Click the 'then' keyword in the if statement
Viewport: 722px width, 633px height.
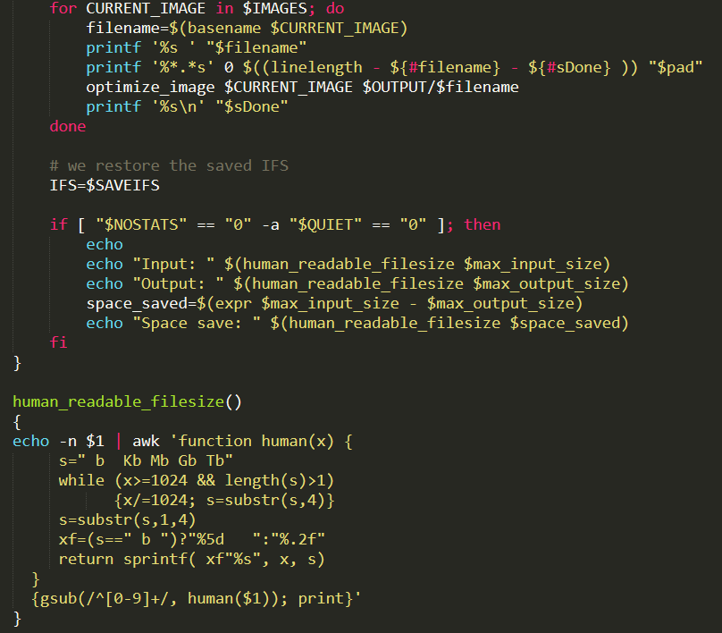[483, 224]
